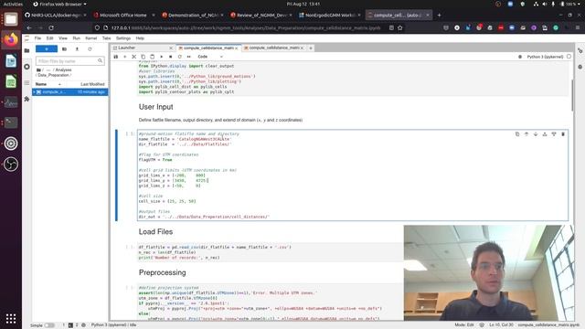
Task: Go to root folder in breadcrumb
Action: point(38,70)
